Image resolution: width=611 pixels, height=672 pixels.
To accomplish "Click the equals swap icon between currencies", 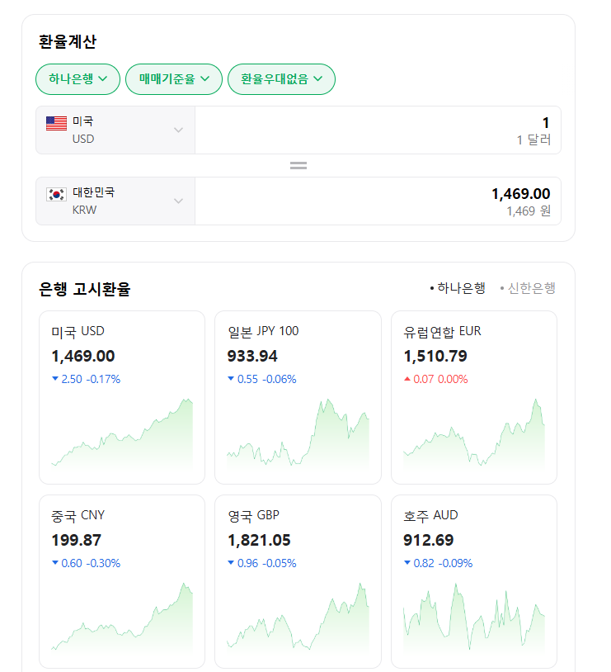I will tap(298, 165).
